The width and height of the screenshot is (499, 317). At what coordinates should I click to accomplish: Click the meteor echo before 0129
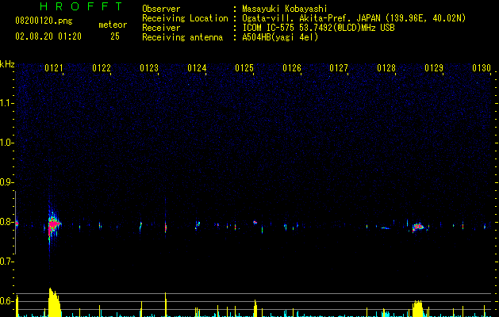[x=418, y=227]
